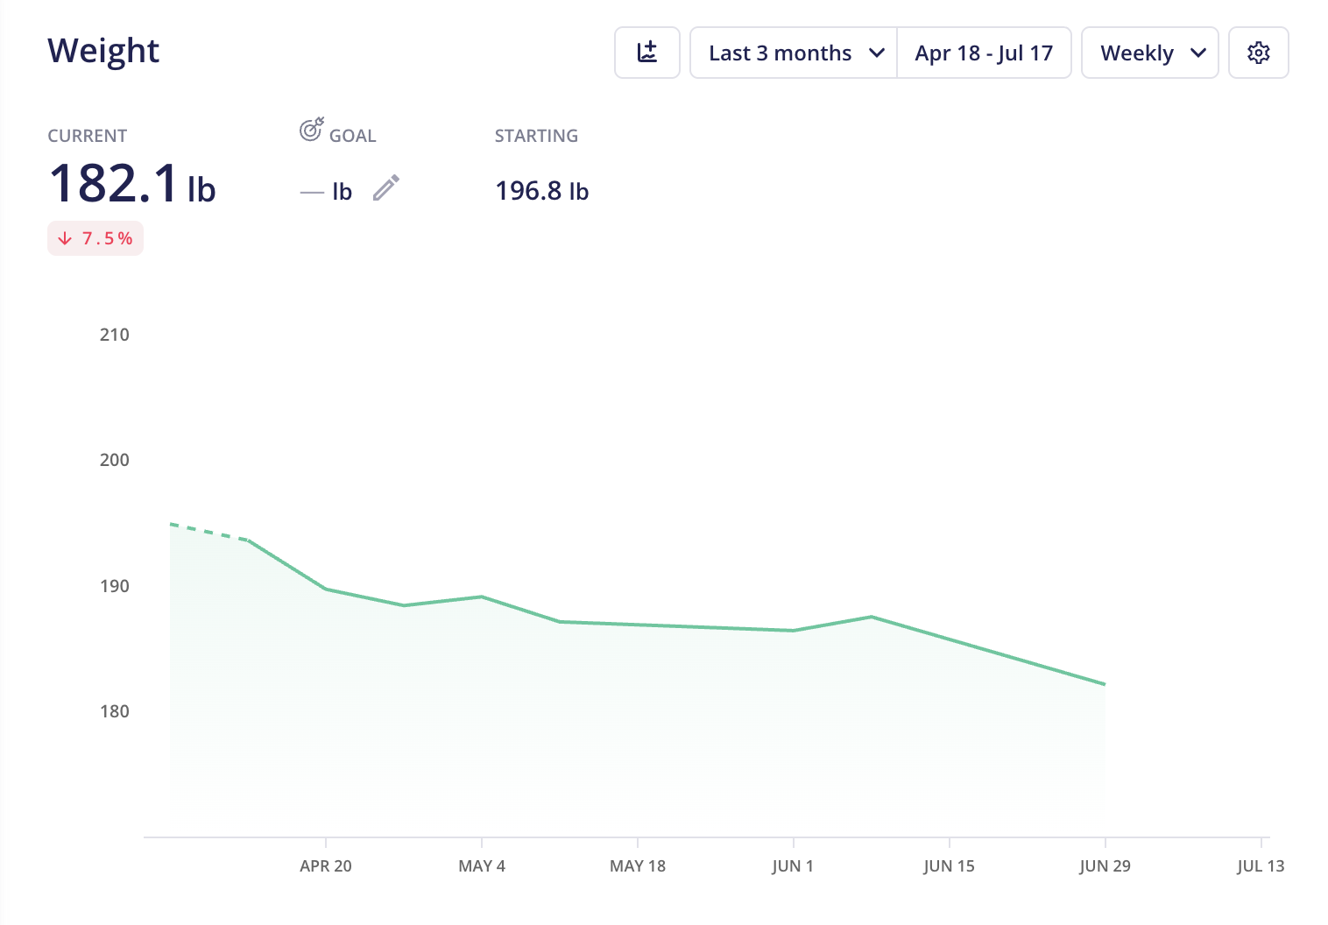Image resolution: width=1328 pixels, height=925 pixels.
Task: Click the Apr 18 - Jul 17 date range
Action: [984, 53]
